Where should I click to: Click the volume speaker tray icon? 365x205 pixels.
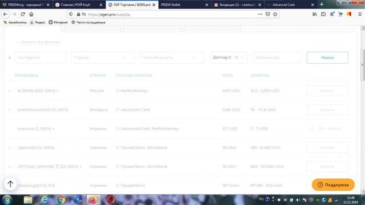coord(298,200)
